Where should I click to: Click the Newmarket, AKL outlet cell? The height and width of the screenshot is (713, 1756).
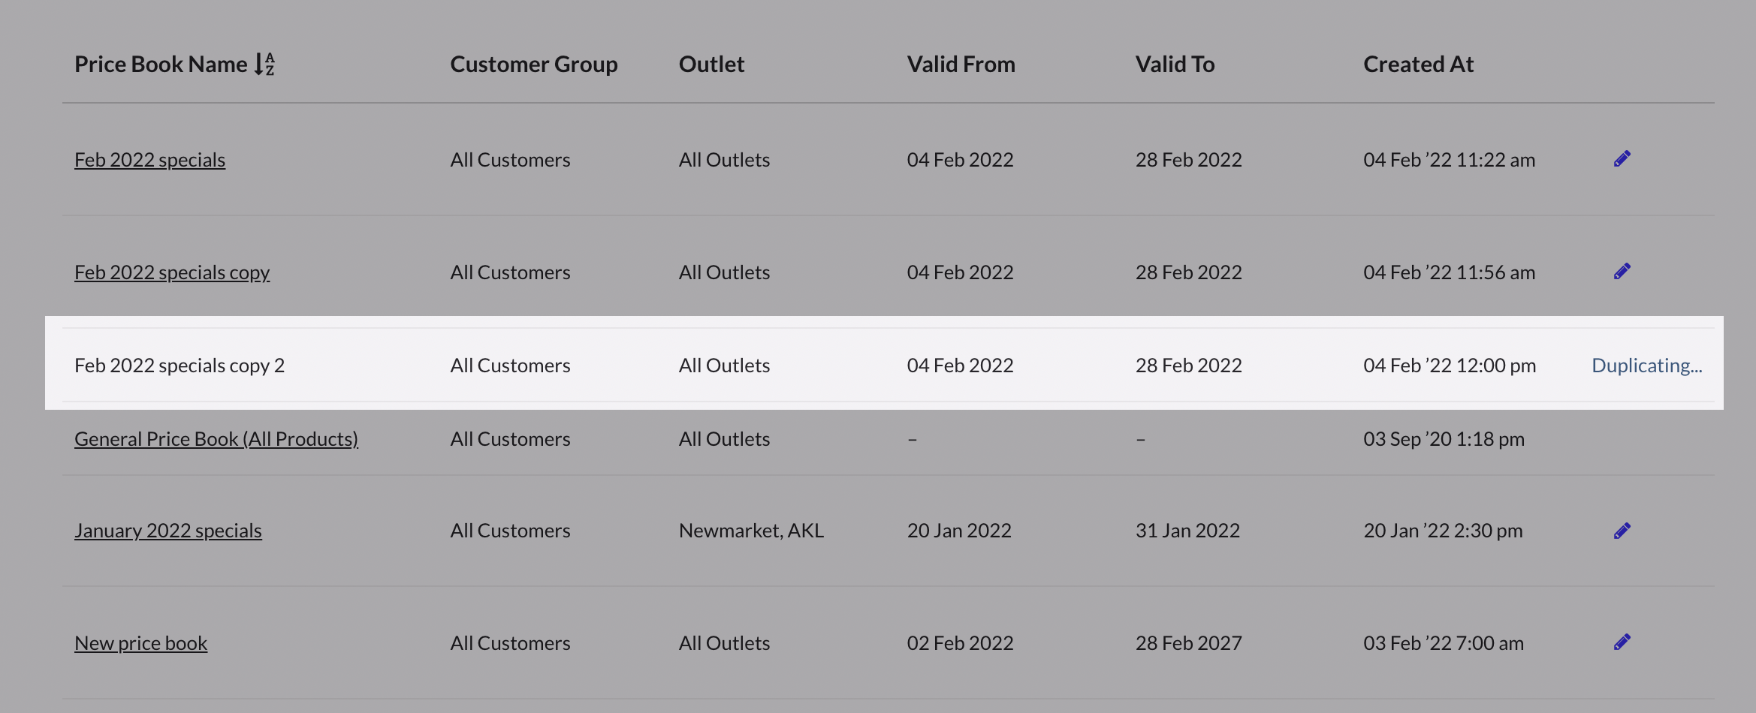(751, 531)
